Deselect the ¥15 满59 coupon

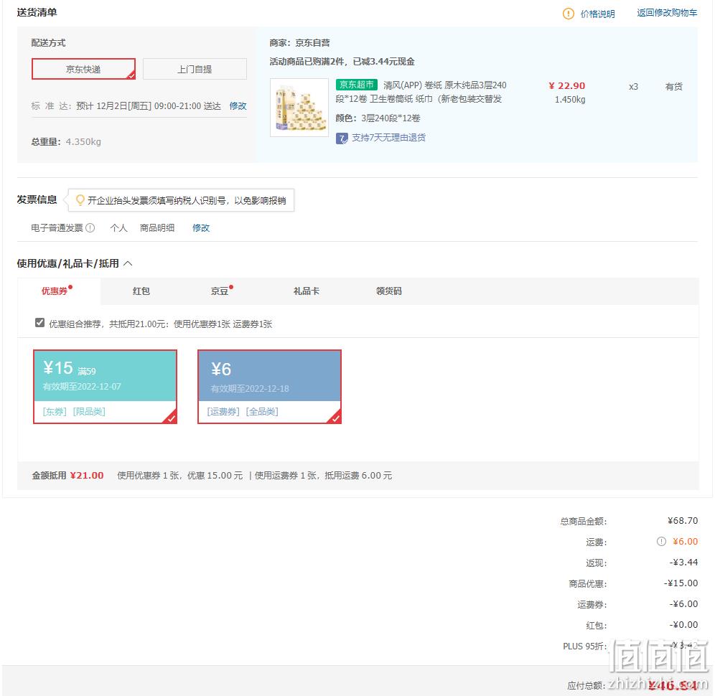105,387
